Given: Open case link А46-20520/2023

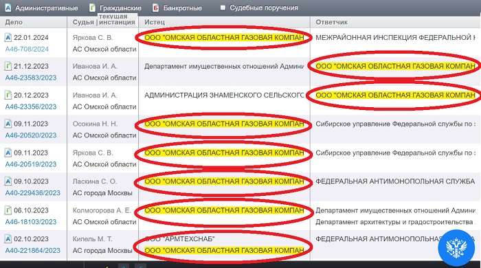Looking at the screenshot, I should (31, 135).
